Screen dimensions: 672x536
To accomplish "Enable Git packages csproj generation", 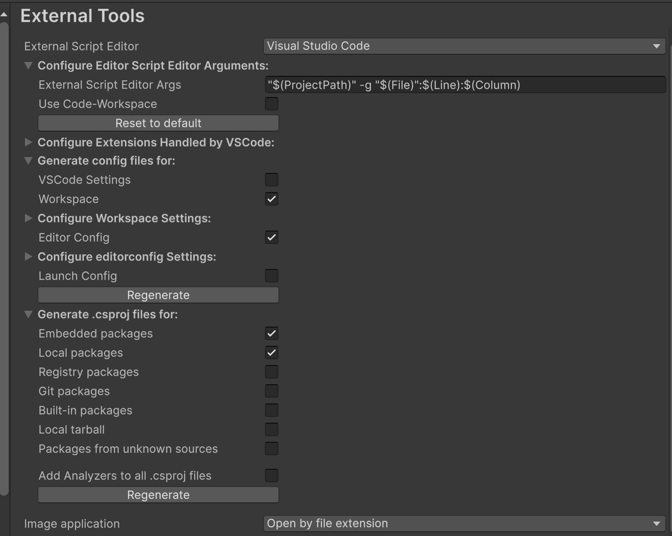I will (x=272, y=390).
